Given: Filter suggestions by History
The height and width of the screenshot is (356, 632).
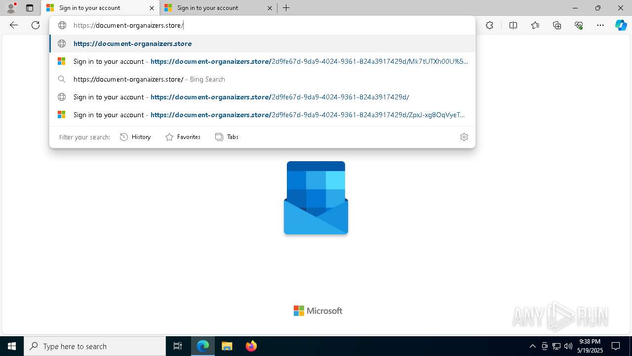Looking at the screenshot, I should click(135, 137).
